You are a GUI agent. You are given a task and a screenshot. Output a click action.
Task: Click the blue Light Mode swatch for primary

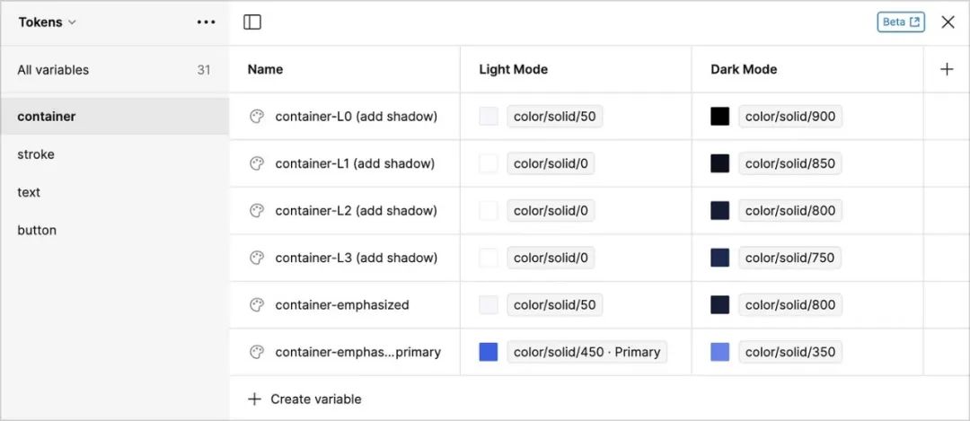click(489, 352)
